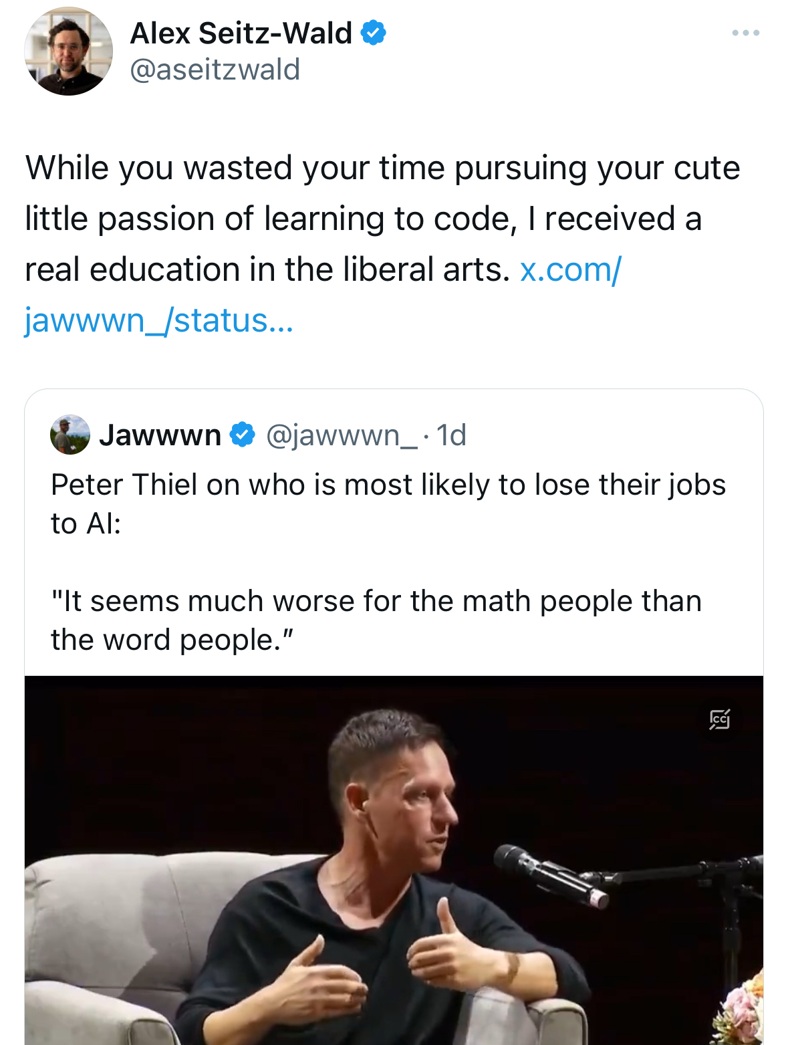Screen dimensions: 788x1045
Task: Click the @aseitzwald handle
Action: 215,70
